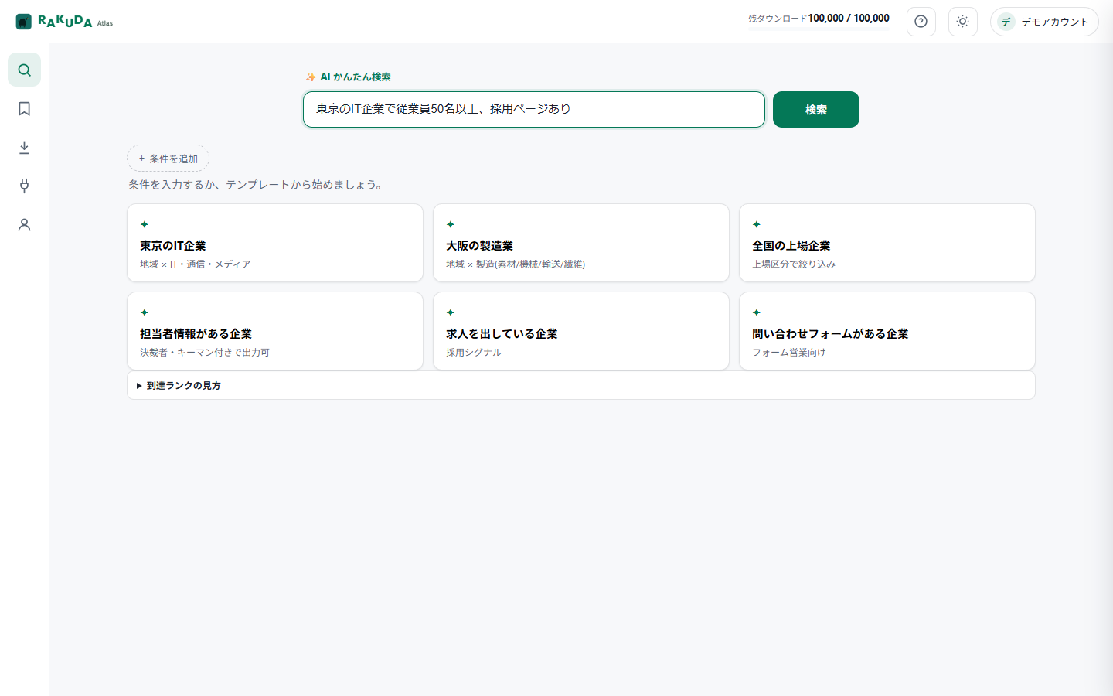Open account page via sidebar person icon
1113x696 pixels.
click(24, 224)
